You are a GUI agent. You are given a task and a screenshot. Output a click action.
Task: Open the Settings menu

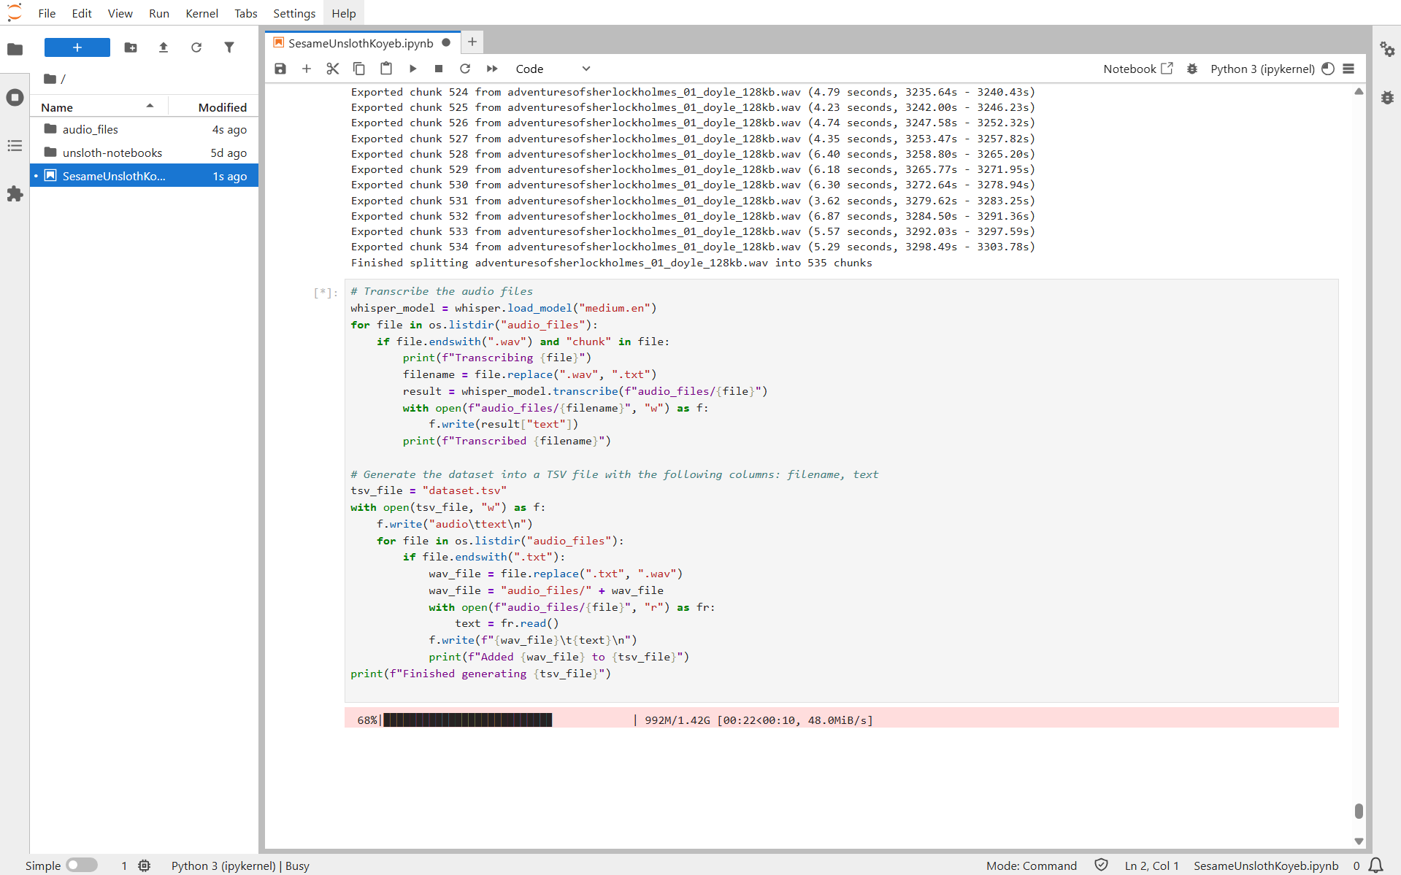coord(294,13)
